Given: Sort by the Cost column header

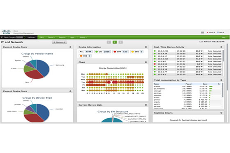Looking at the screenshot, I should point(205,84).
